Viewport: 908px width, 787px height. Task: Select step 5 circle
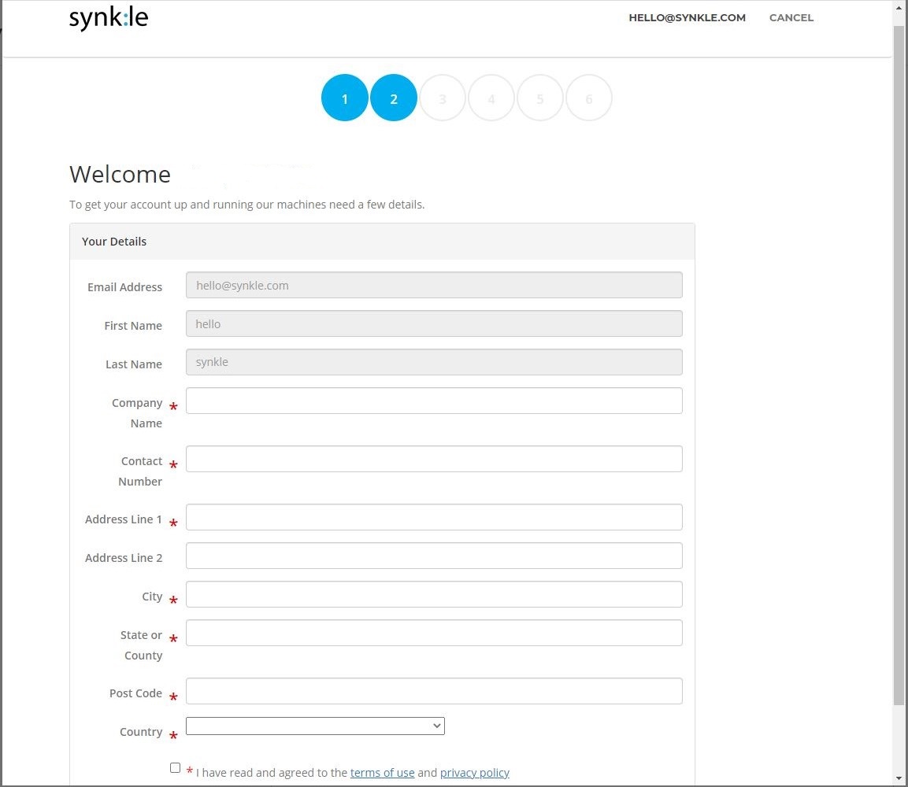(x=539, y=98)
